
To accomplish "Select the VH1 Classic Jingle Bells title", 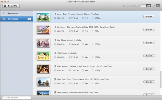I will click(67, 53).
